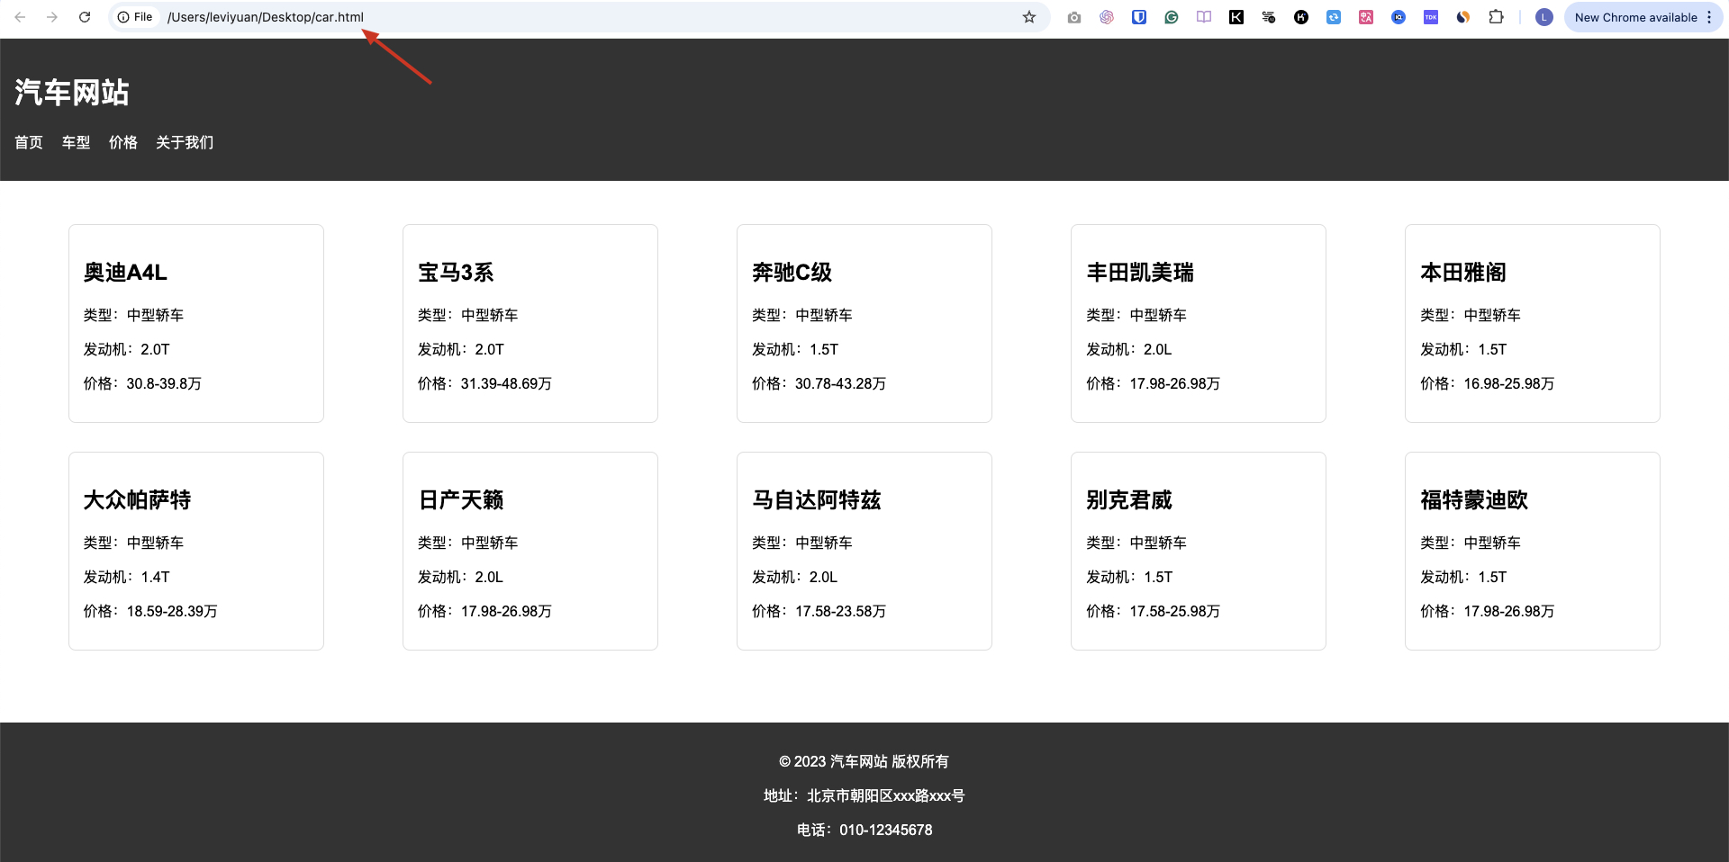1729x862 pixels.
Task: Open the ChatGPT extension
Action: coord(1107,17)
